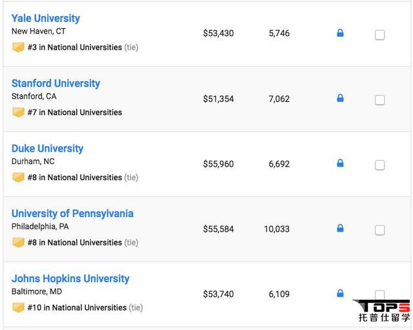The height and width of the screenshot is (330, 413).
Task: Click the ranking badge icon beside Yale's #3 rank
Action: pyautogui.click(x=18, y=47)
